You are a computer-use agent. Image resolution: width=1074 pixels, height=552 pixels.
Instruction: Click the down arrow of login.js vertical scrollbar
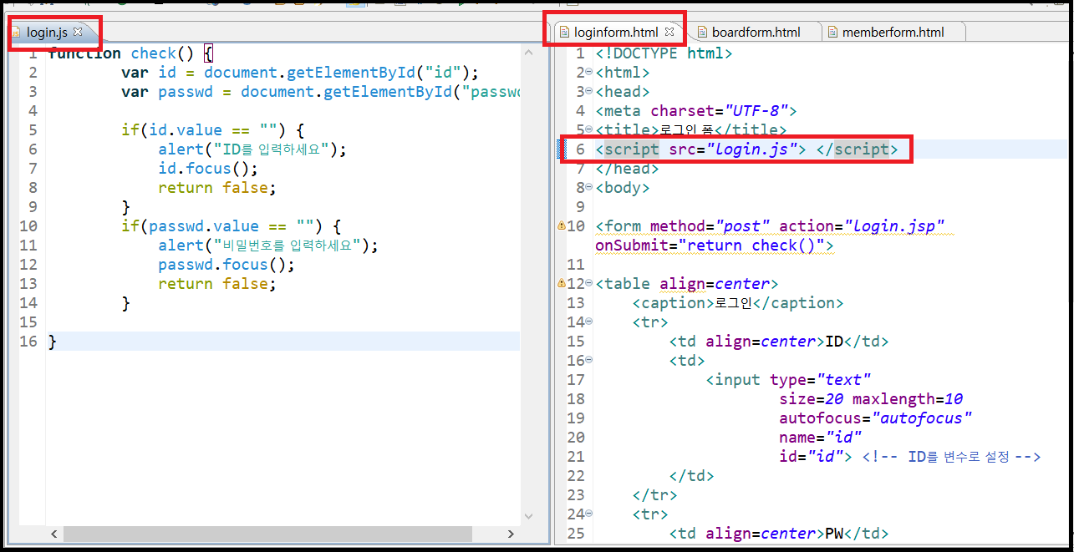point(528,517)
